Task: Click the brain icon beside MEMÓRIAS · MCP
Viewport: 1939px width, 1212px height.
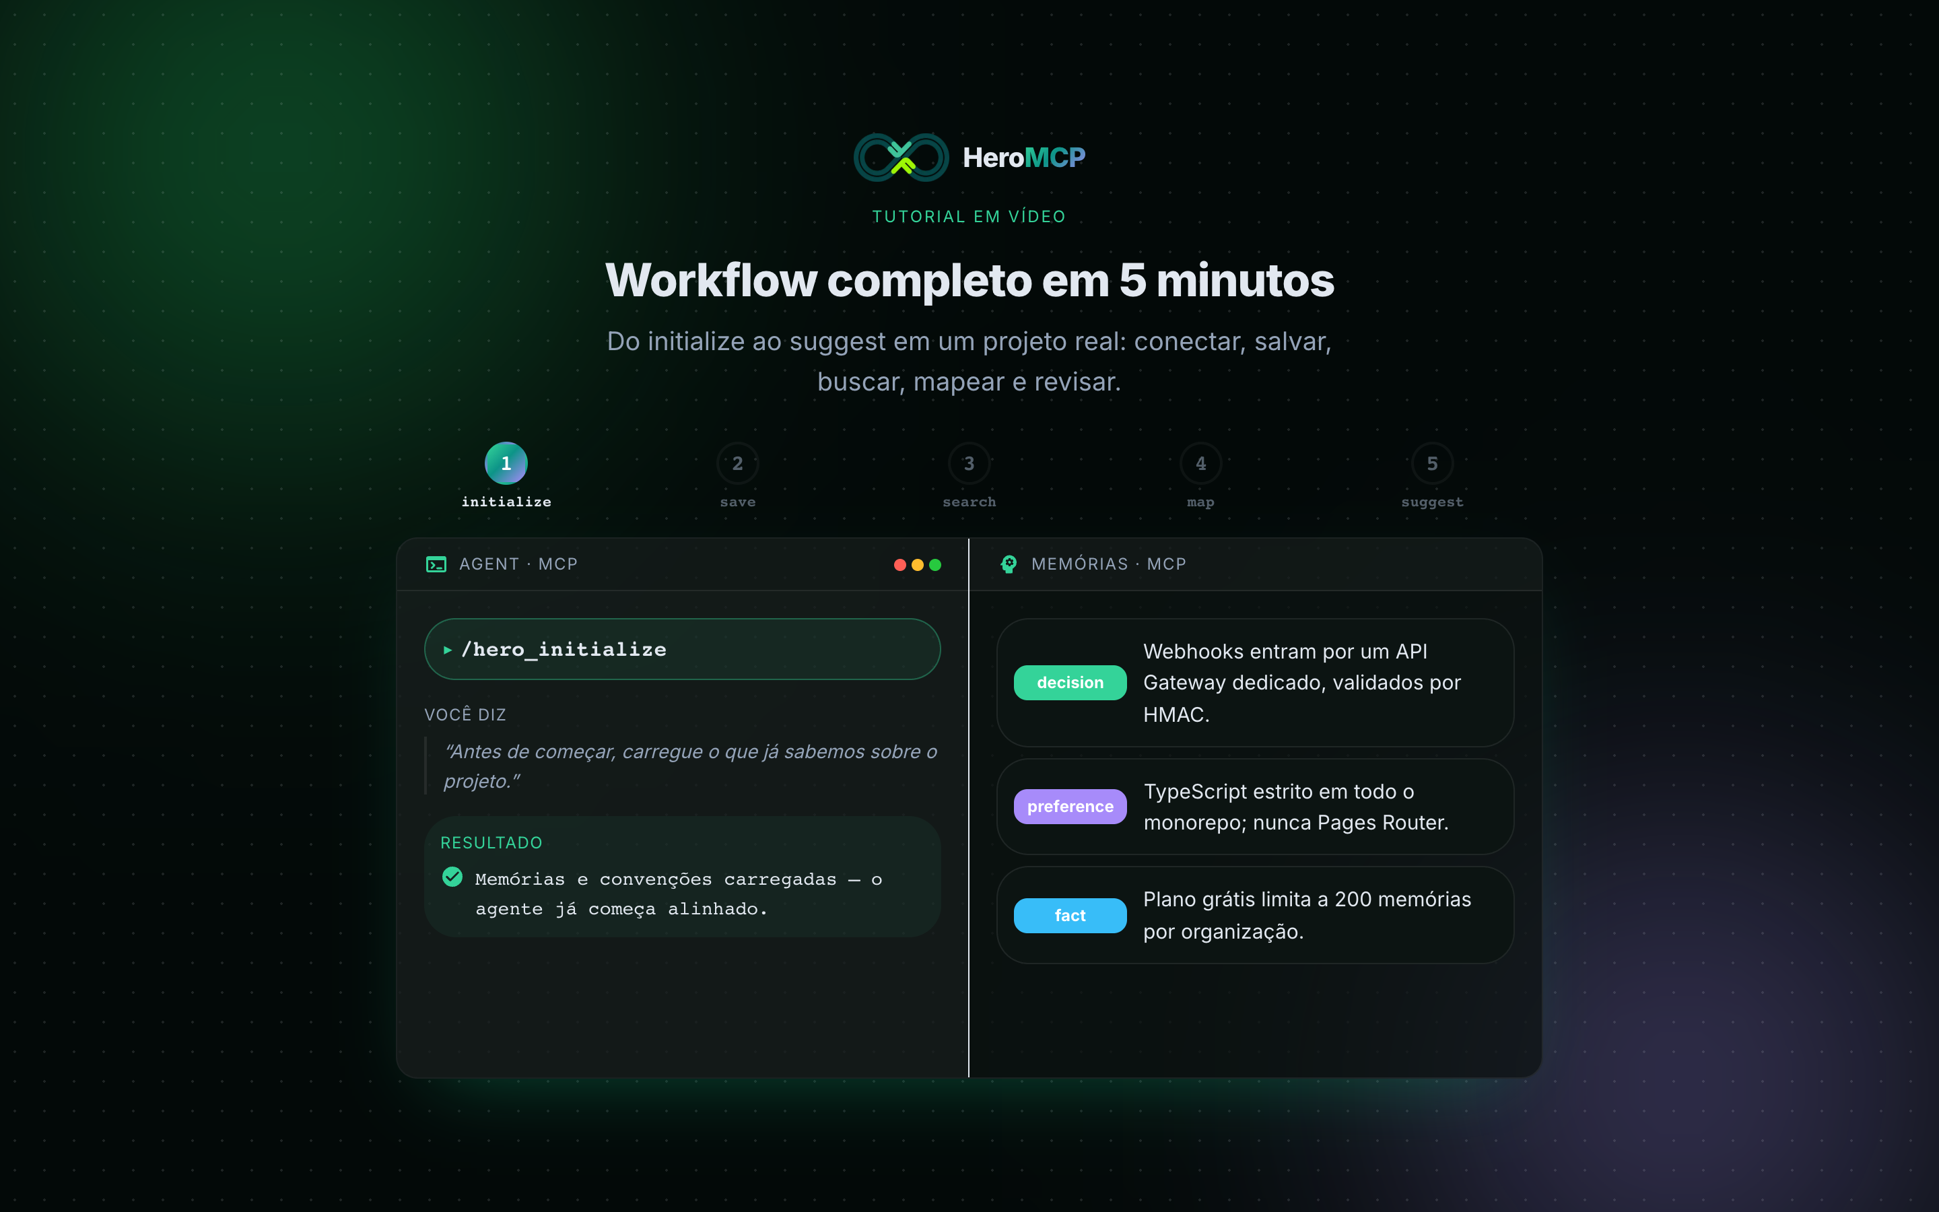Action: pyautogui.click(x=1009, y=564)
